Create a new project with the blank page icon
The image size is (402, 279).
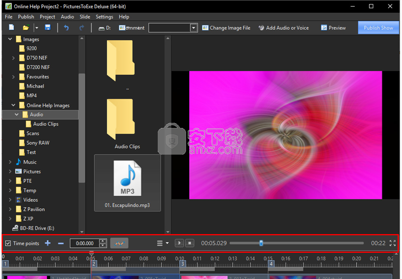pyautogui.click(x=12, y=27)
